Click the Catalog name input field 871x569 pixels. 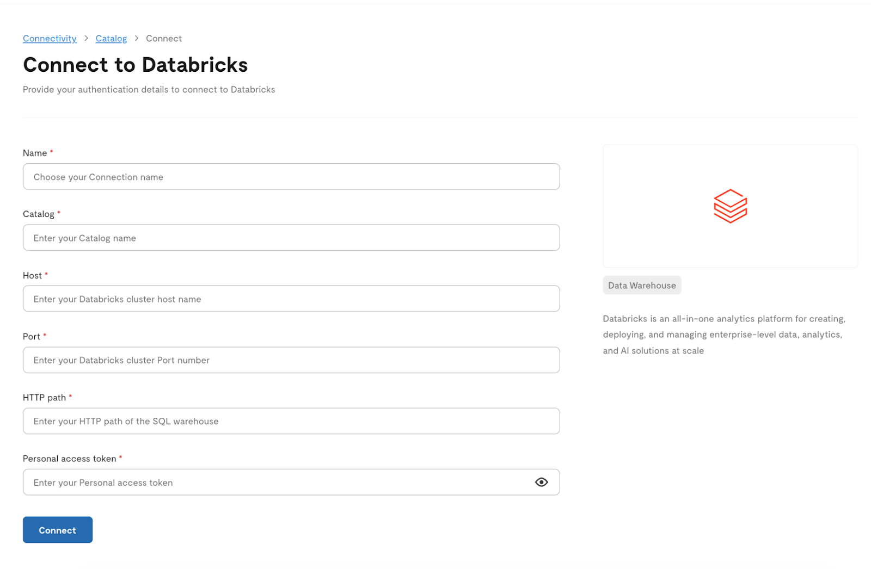pos(291,238)
